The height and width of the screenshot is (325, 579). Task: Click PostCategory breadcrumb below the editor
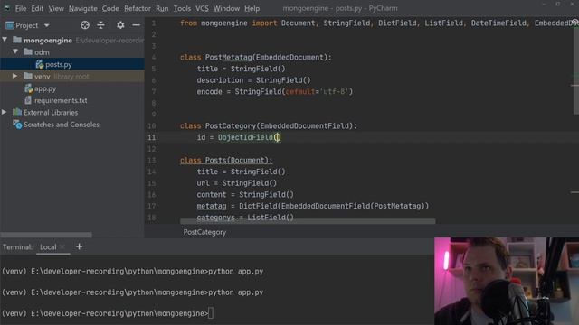click(x=204, y=232)
